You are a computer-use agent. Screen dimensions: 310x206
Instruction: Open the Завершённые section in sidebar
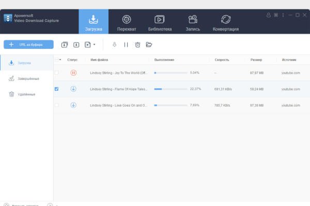click(27, 78)
